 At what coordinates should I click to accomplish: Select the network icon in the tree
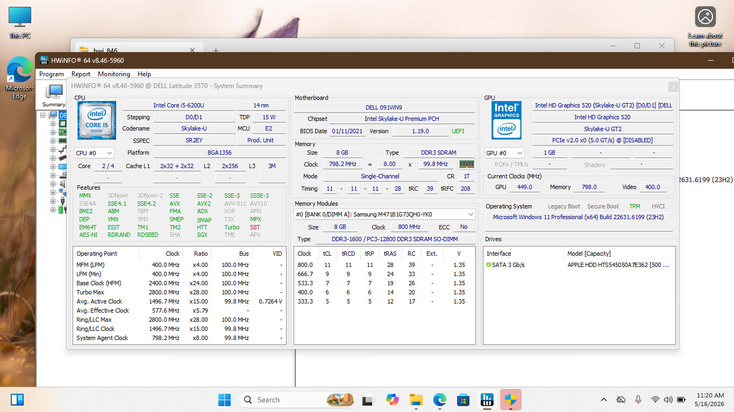pyautogui.click(x=62, y=192)
